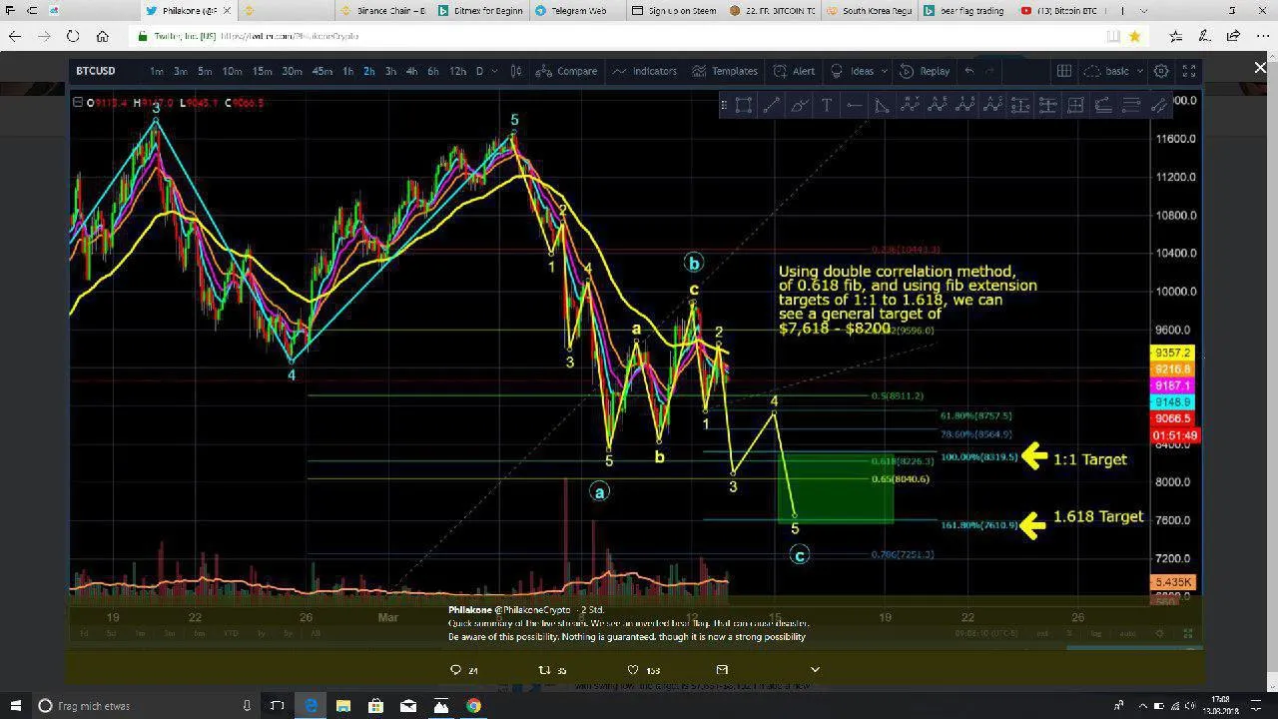Select the brush drawing tool
The width and height of the screenshot is (1278, 719).
(x=800, y=105)
